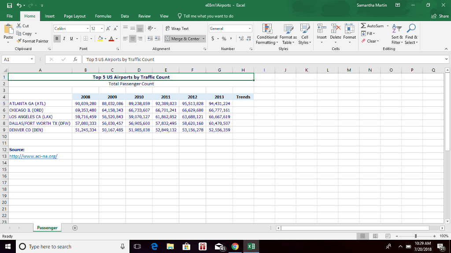Click the Increase Decimal icon
Image resolution: width=451 pixels, height=253 pixels.
coord(240,39)
